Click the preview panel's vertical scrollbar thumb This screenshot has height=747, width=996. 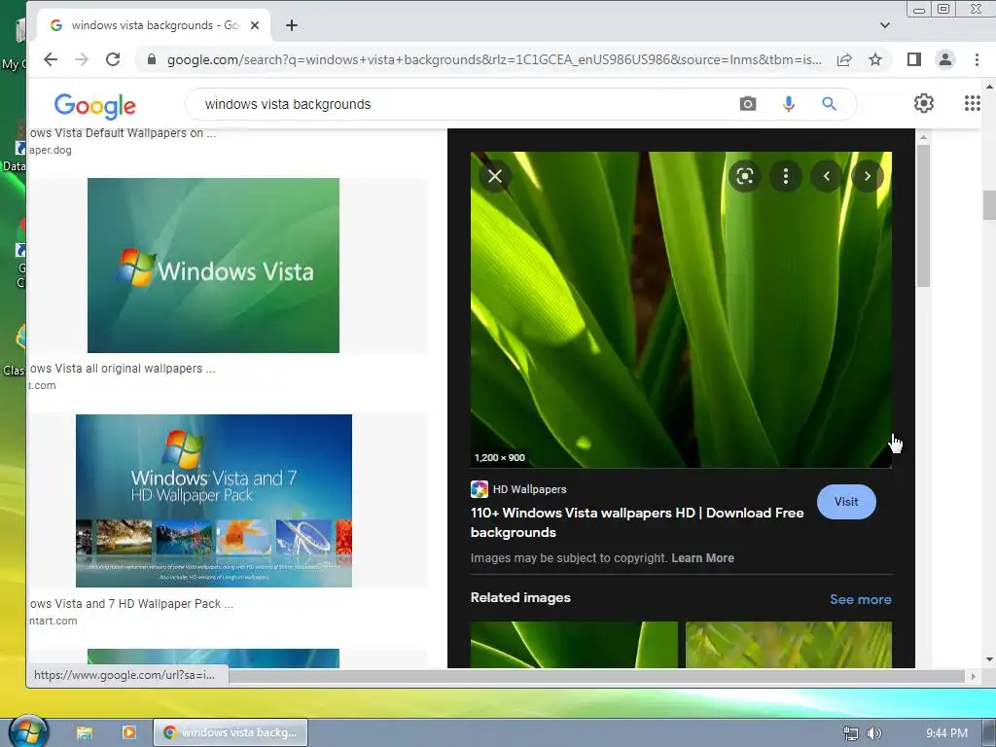924,216
